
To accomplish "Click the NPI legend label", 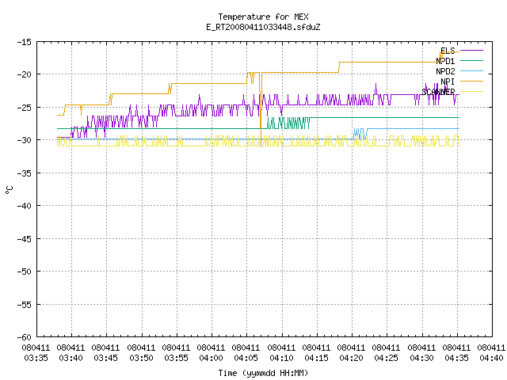I will 448,82.
